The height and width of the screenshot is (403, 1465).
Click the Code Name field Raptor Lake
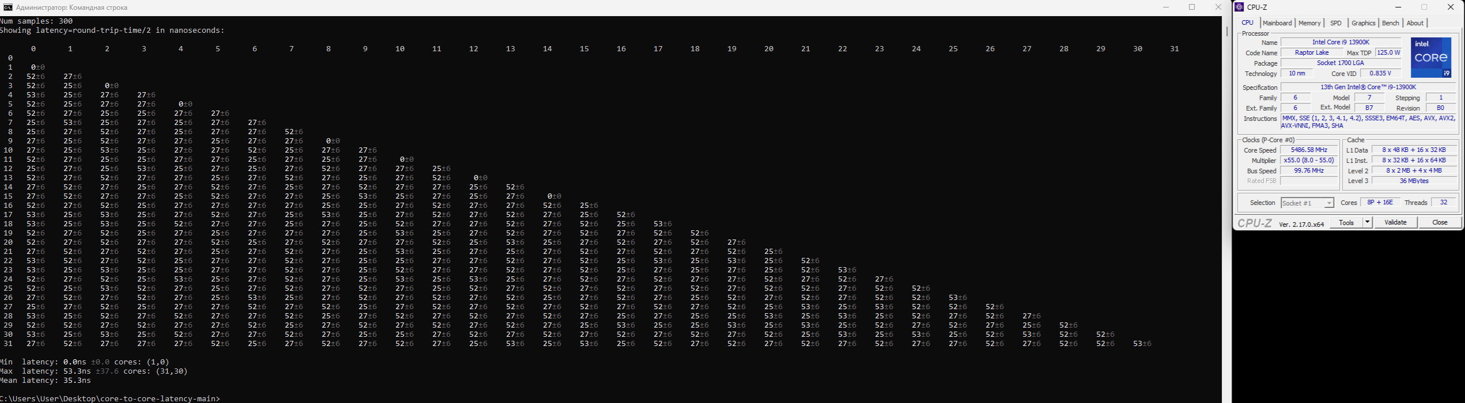tap(1312, 52)
